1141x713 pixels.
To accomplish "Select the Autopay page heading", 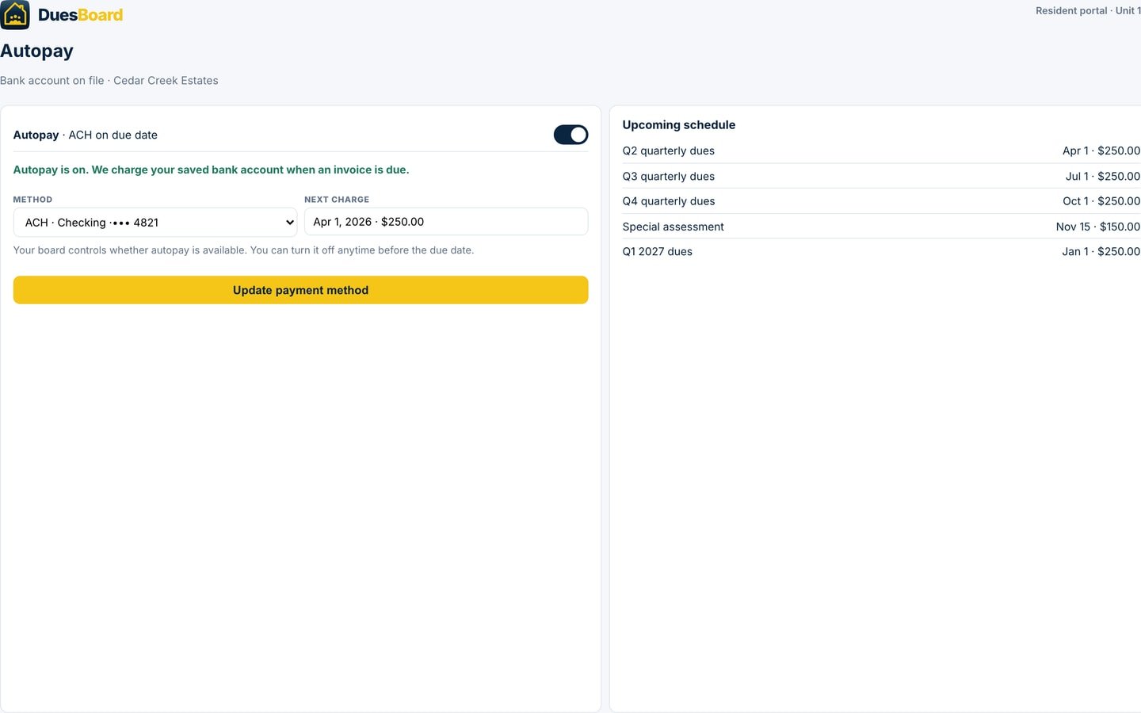I will (36, 51).
